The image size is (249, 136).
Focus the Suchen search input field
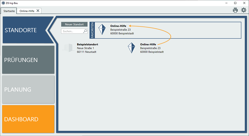tap(72, 31)
